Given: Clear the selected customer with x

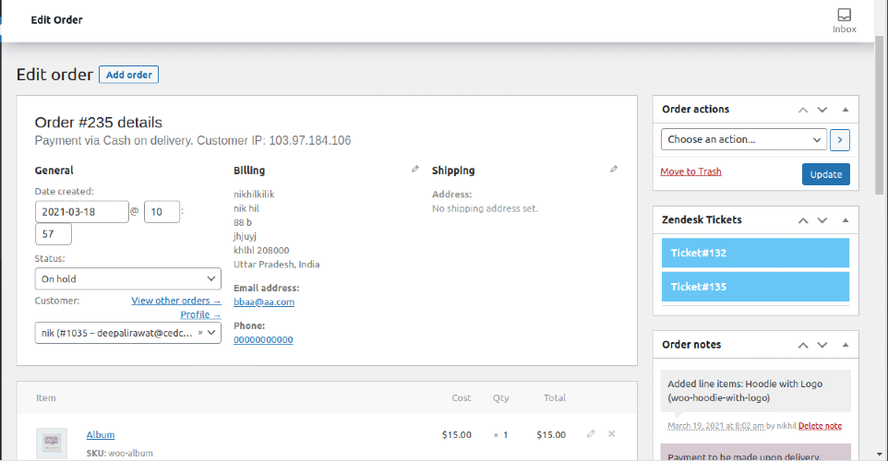Looking at the screenshot, I should pos(200,333).
